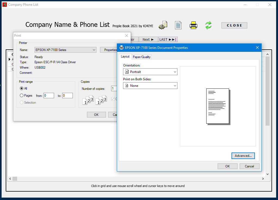
Task: Click the document preview page thumbnail
Action: click(218, 107)
